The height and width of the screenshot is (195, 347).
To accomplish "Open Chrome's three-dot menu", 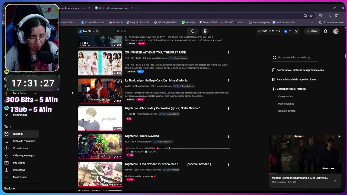I will [x=343, y=16].
